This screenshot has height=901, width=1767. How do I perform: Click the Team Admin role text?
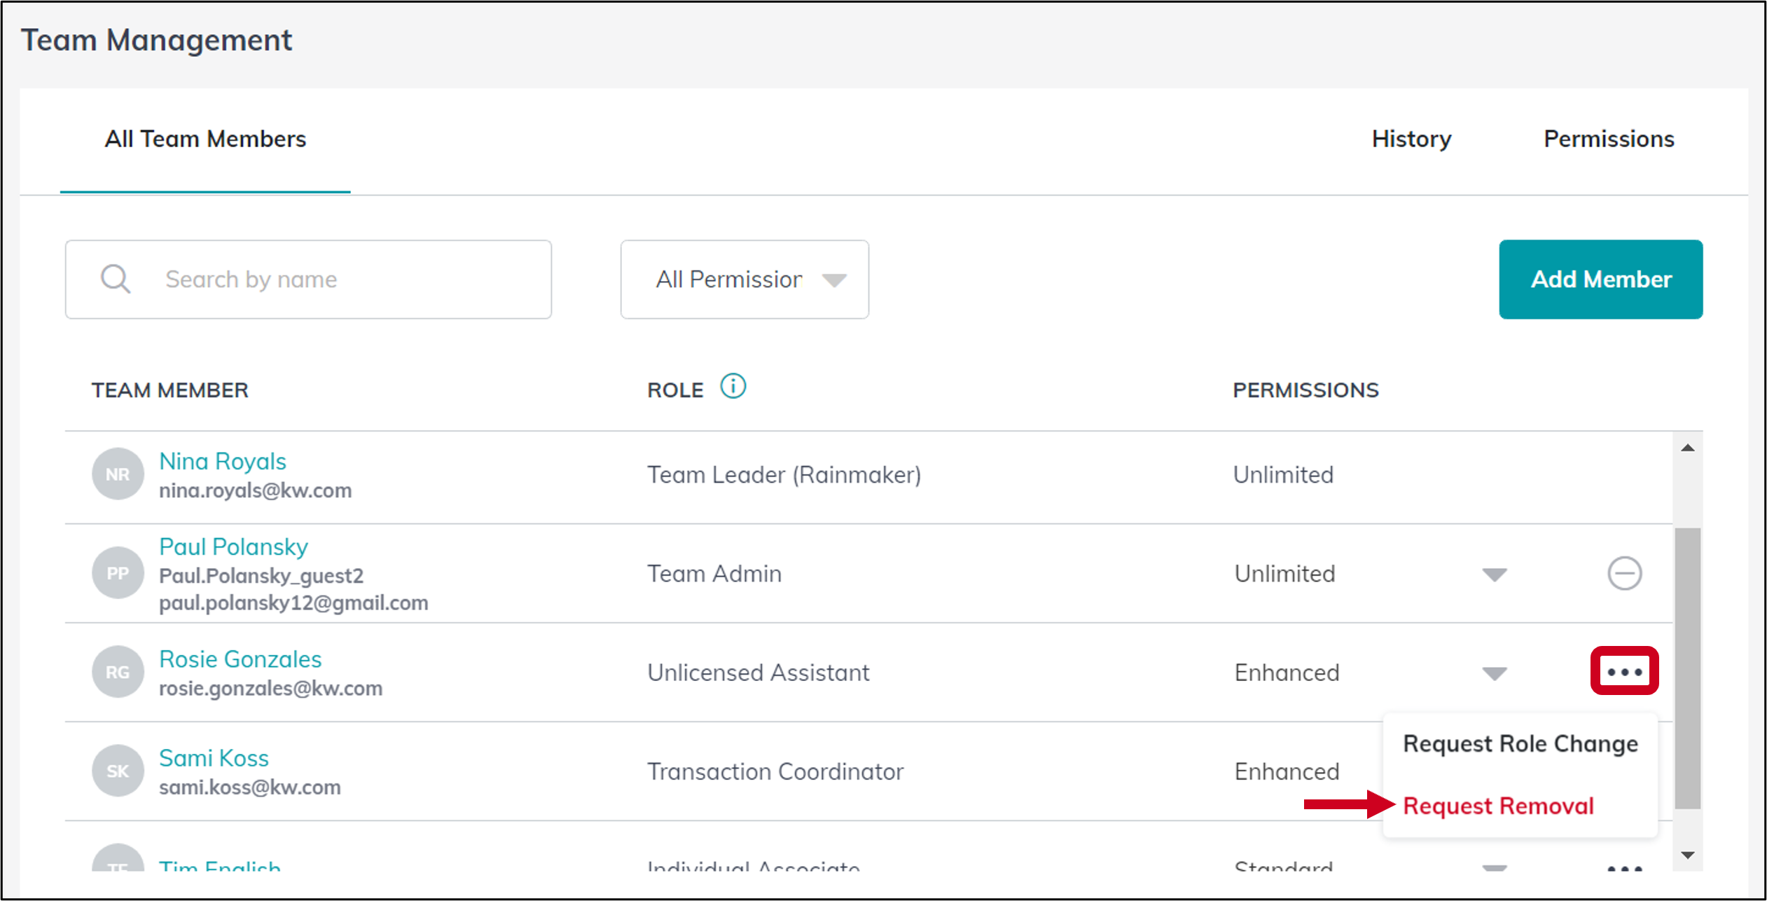pyautogui.click(x=714, y=574)
